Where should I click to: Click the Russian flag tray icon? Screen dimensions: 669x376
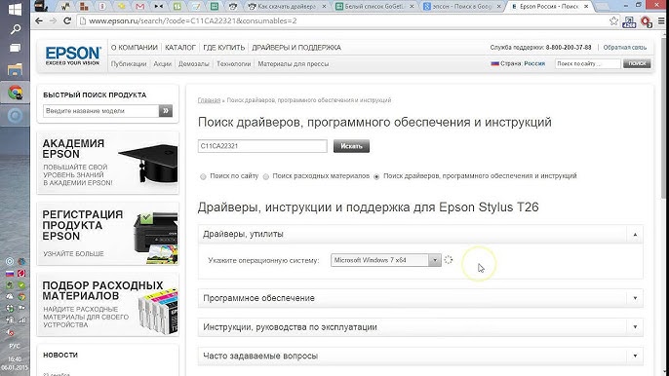pyautogui.click(x=10, y=274)
